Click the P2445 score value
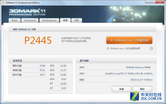Screen dimensions: 166x104 tap(38, 40)
